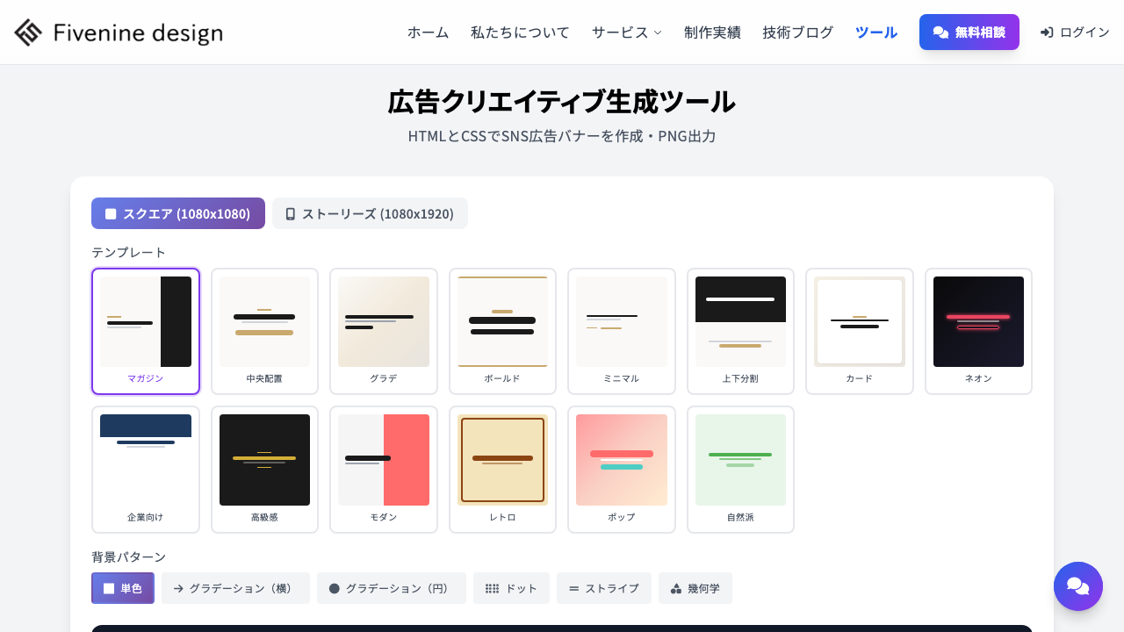
Task: Switch to Square 1080x1080 format
Action: 178,213
